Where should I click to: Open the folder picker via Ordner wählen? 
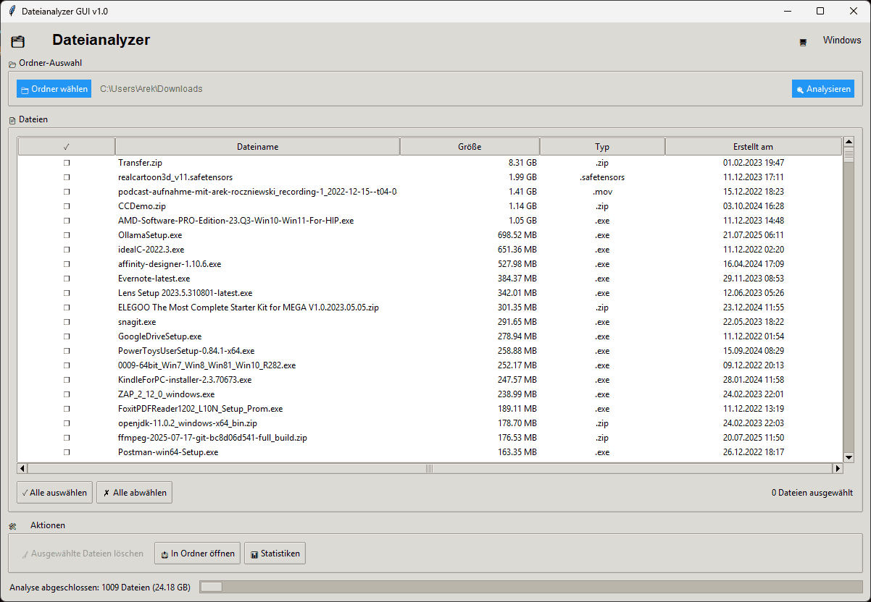click(53, 88)
